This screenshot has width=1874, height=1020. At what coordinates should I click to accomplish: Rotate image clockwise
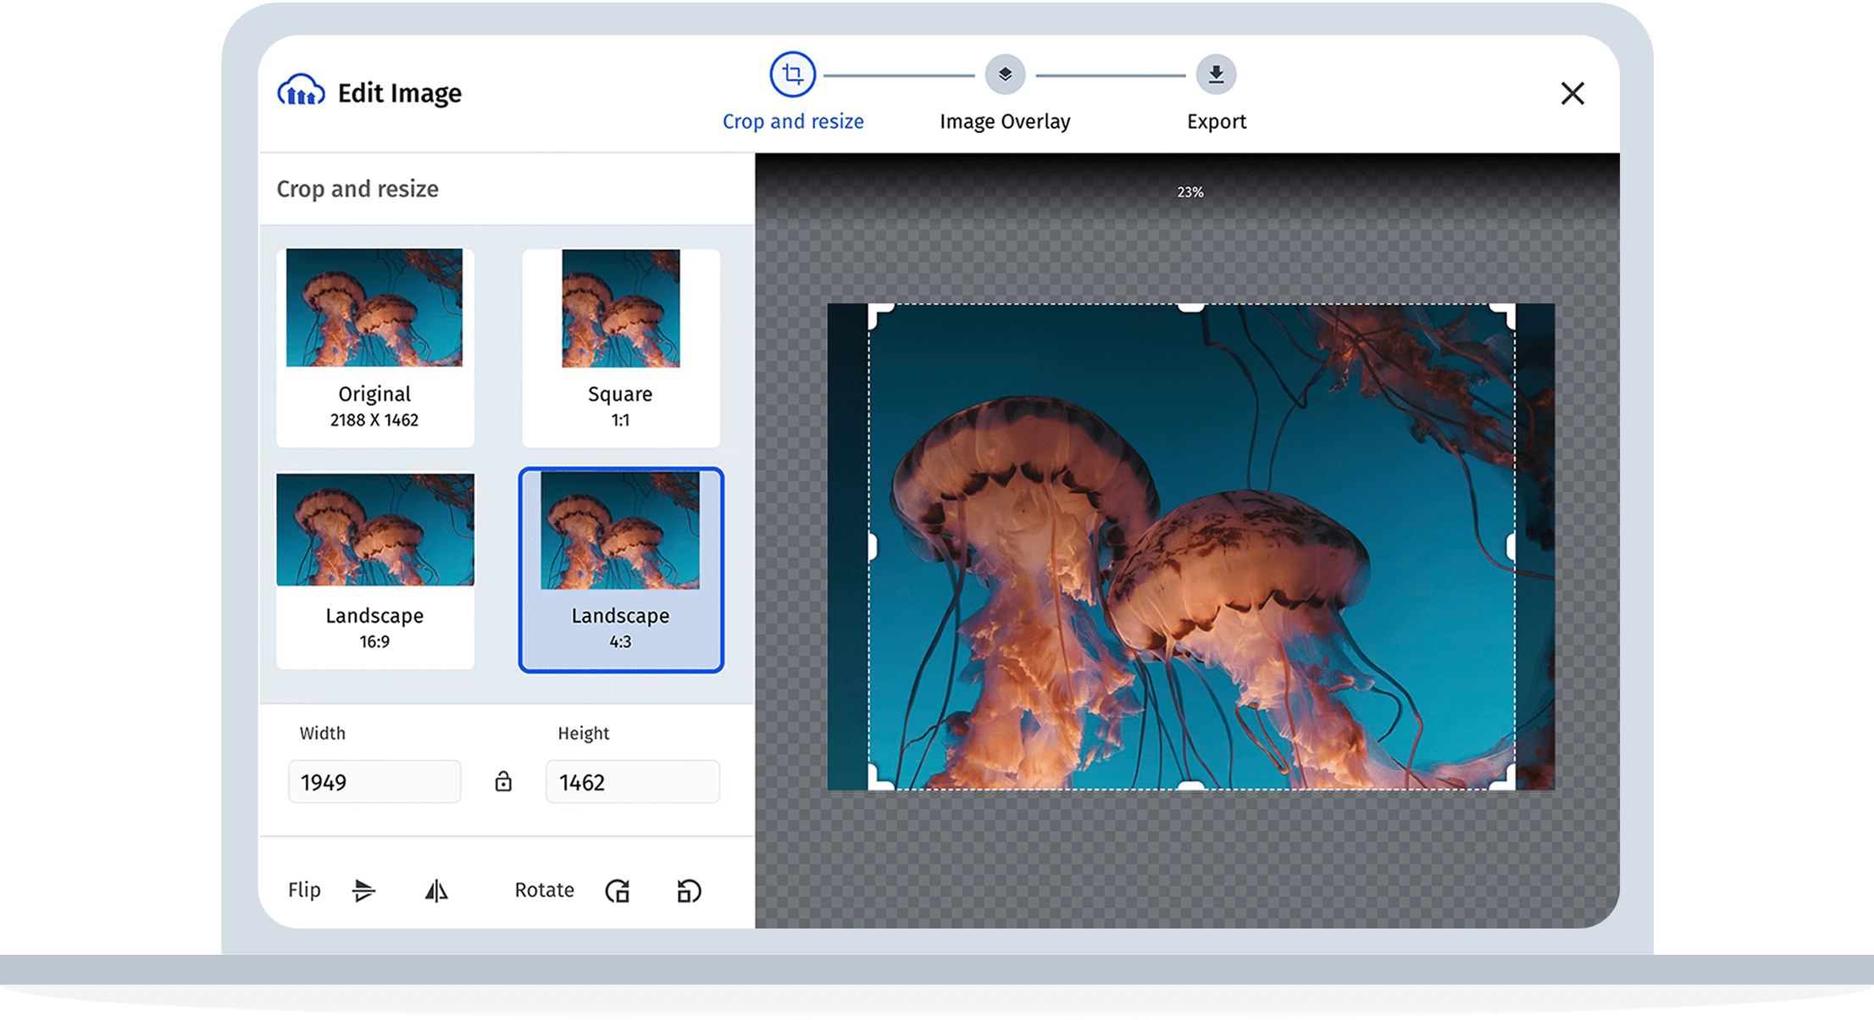click(618, 890)
